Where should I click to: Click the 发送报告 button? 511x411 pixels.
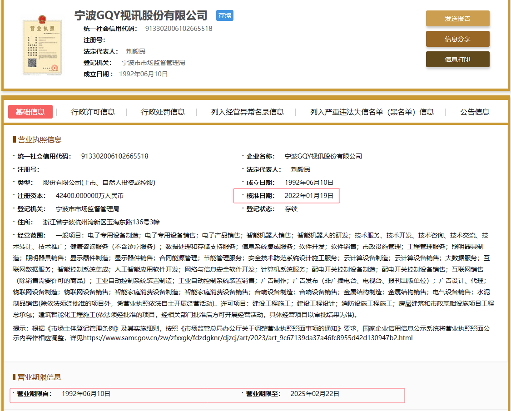457,19
